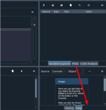Click the Usage heading in Help pane
This screenshot has height=110, width=106.
pyautogui.click(x=61, y=82)
